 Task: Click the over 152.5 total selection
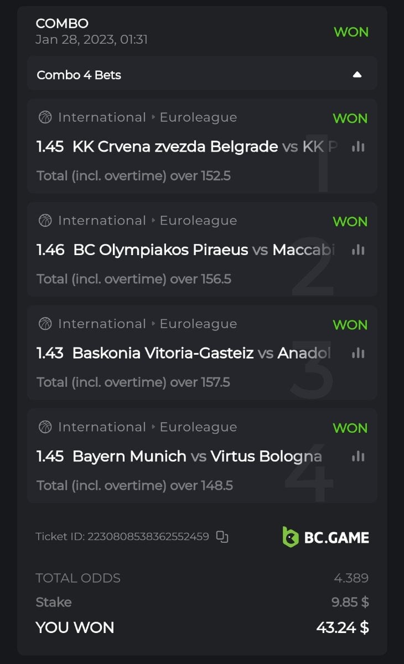(133, 176)
